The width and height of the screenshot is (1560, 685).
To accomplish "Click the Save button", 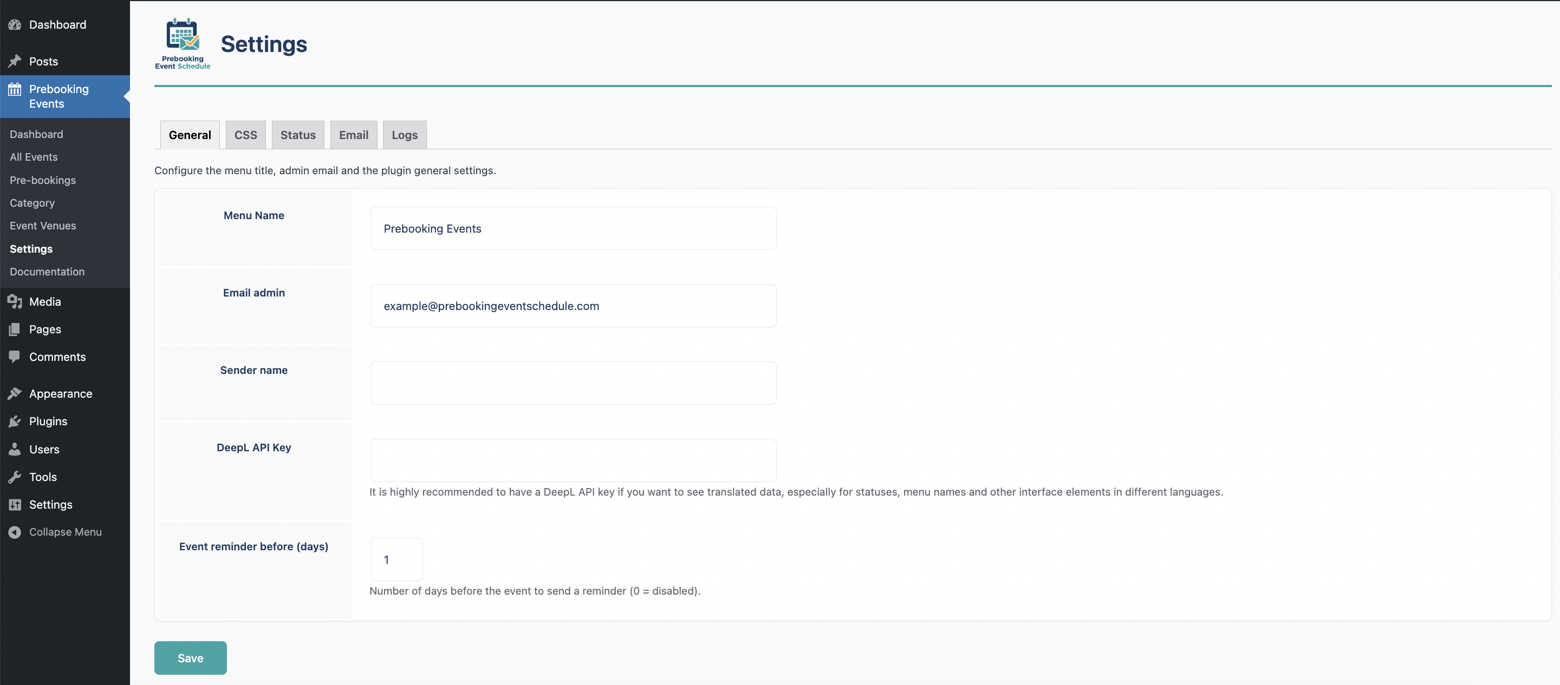I will 190,657.
